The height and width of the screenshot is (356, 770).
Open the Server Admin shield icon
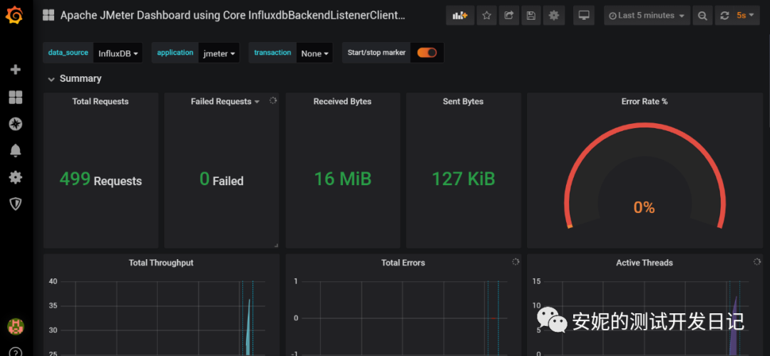click(x=16, y=204)
